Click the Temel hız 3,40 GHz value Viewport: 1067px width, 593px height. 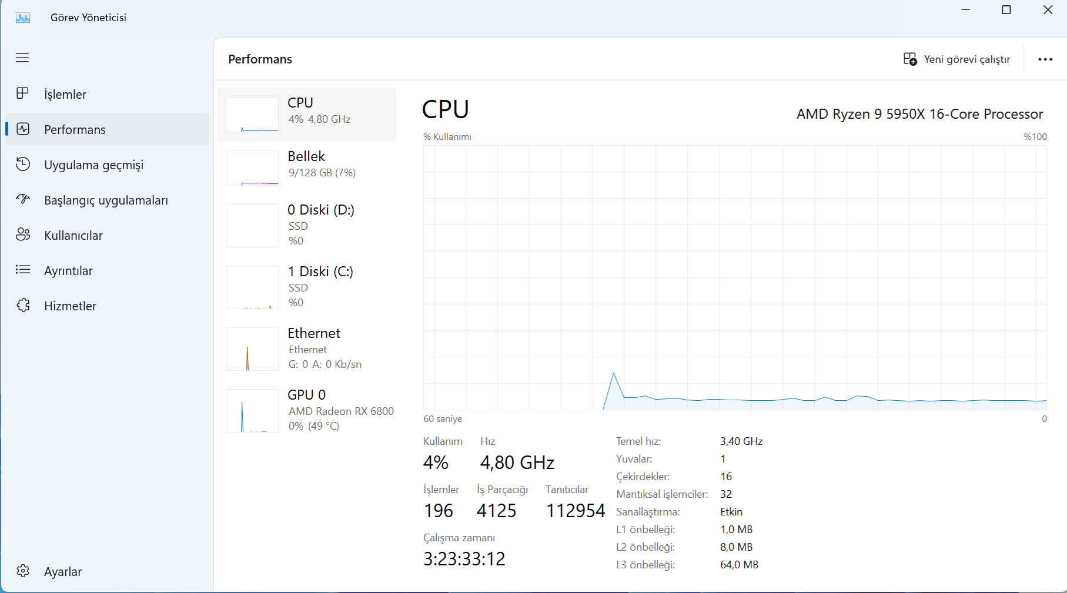pos(741,441)
